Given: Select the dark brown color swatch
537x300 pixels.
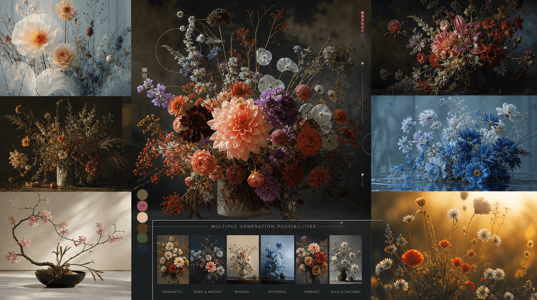Looking at the screenshot, I should pos(143,228).
